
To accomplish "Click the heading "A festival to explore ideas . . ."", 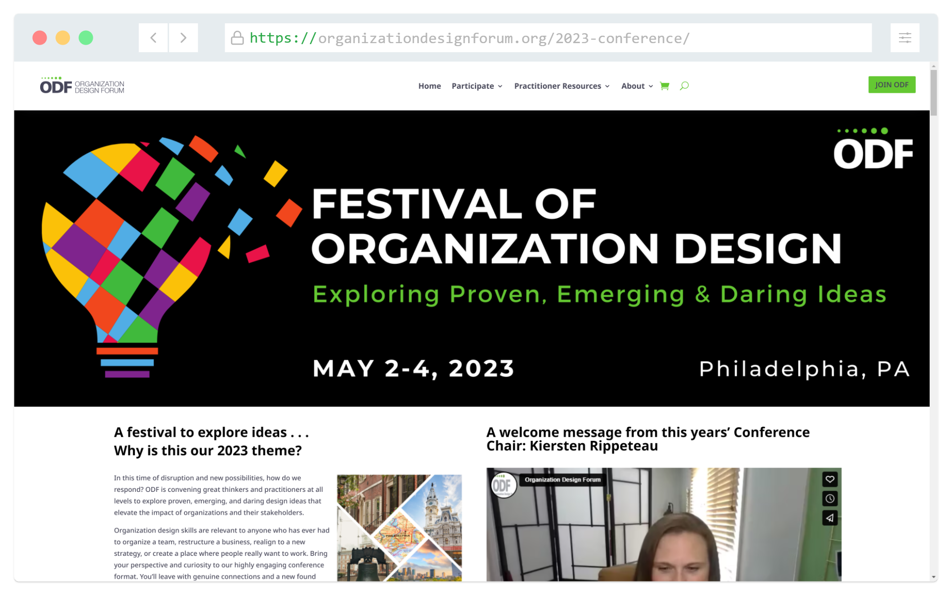I will coord(212,432).
